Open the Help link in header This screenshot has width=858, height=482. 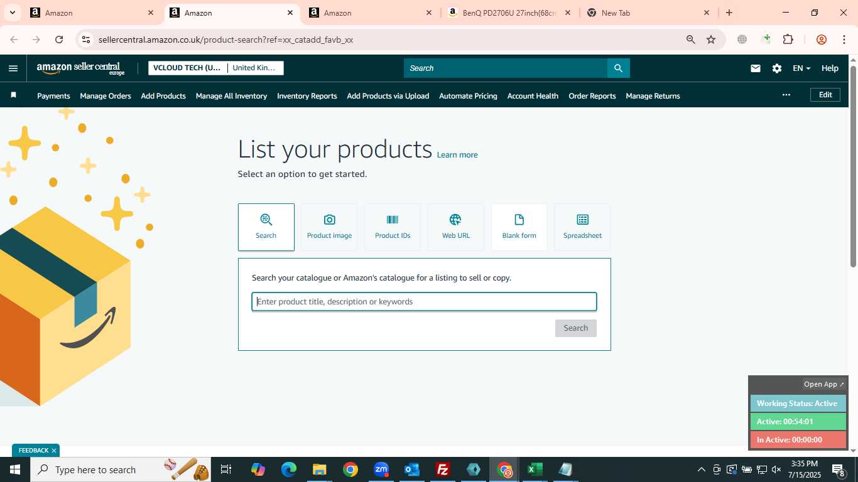[830, 68]
